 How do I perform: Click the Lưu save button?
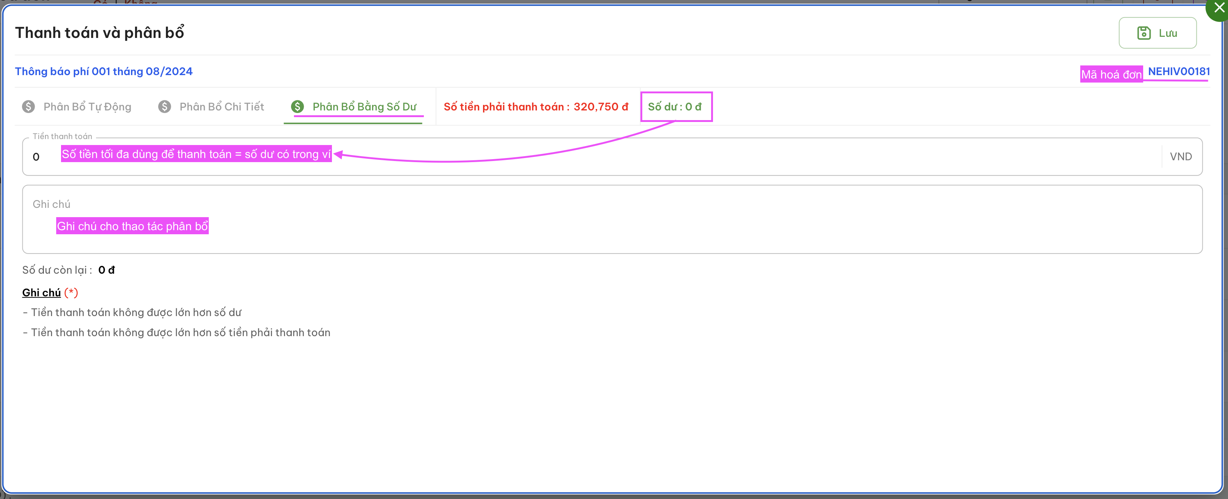(1157, 33)
